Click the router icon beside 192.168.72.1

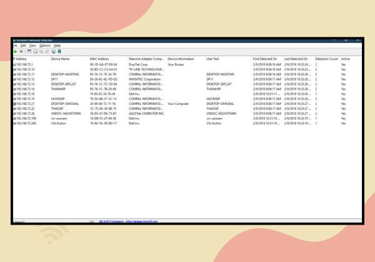point(14,65)
